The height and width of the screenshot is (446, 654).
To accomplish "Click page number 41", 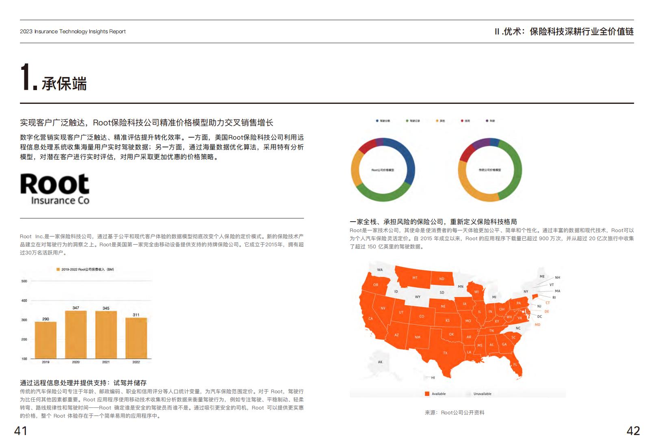I will pos(21,431).
